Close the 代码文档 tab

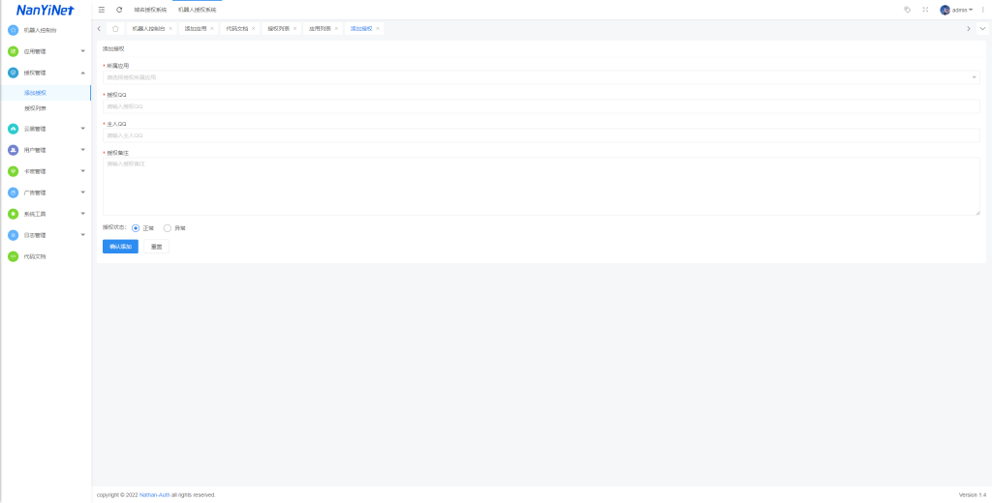(254, 29)
